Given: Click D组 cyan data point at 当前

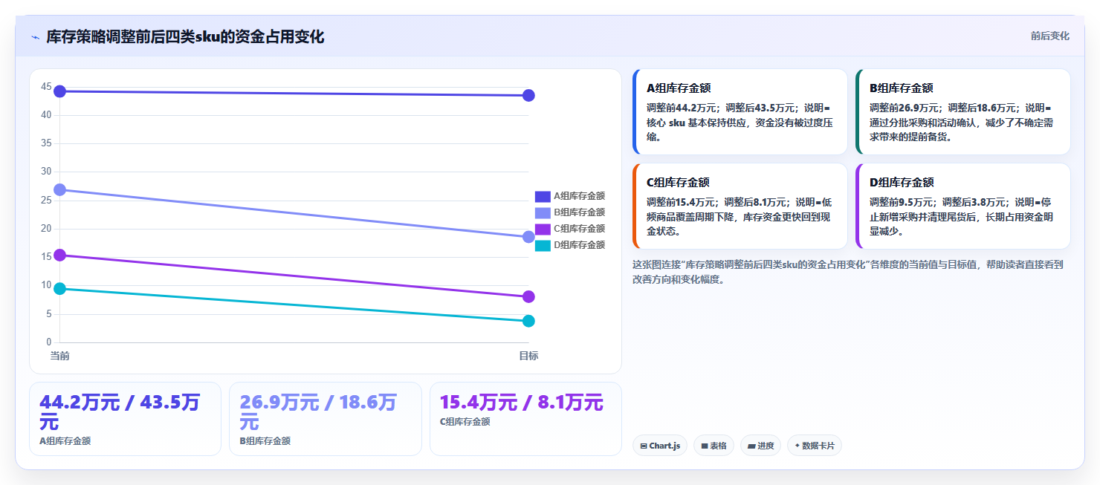Looking at the screenshot, I should click(x=60, y=289).
